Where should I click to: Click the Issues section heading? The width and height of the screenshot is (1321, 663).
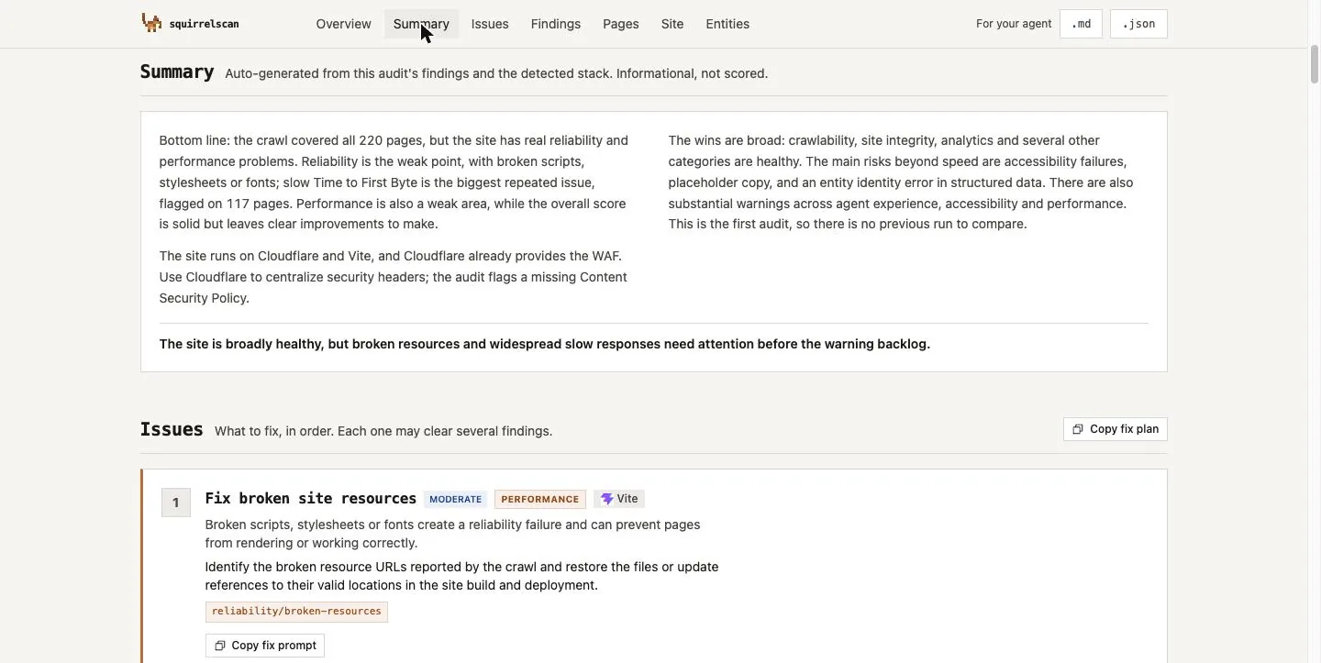[172, 429]
